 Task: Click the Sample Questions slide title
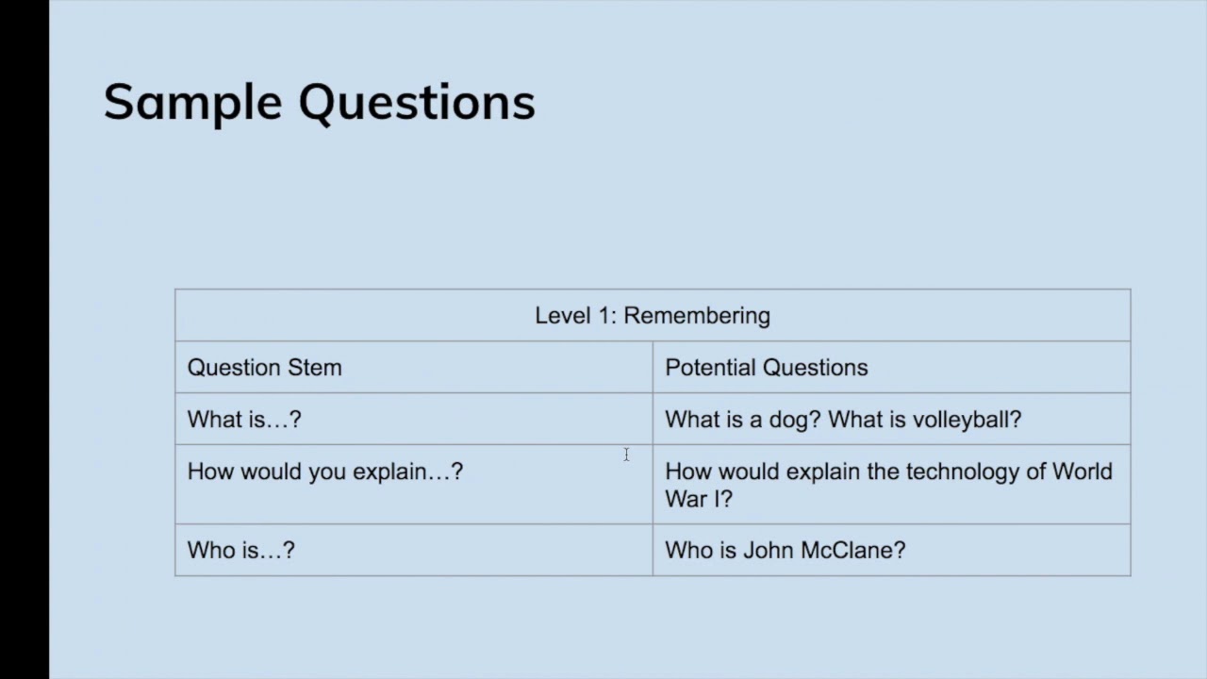pyautogui.click(x=319, y=102)
